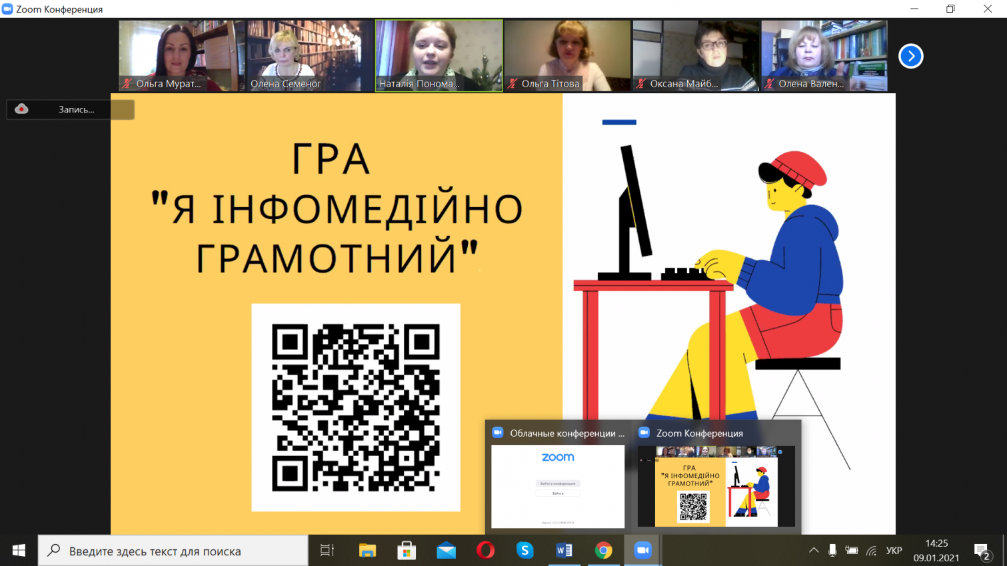Click muted microphone icon on Олена Вален
Screen dimensions: 1007x566
click(x=770, y=84)
